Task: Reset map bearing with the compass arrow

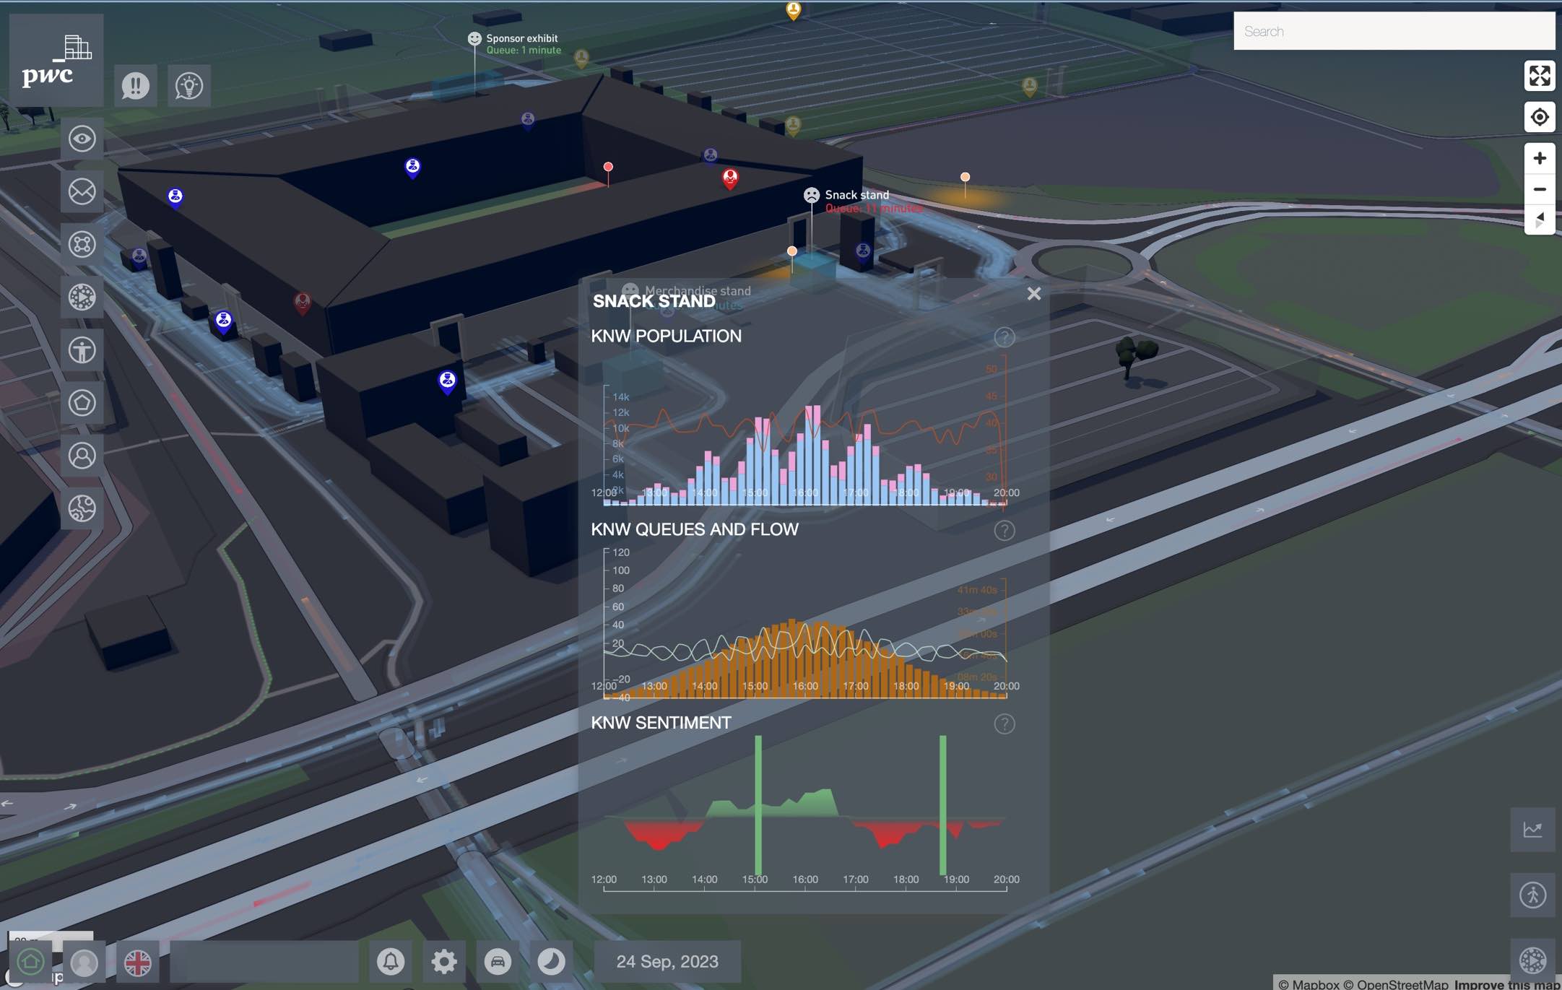Action: pyautogui.click(x=1539, y=220)
